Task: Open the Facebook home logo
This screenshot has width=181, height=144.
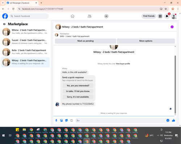Action: tap(5, 16)
